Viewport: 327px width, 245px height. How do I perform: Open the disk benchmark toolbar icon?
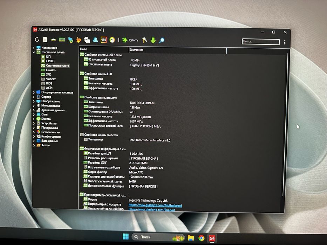[x=54, y=40]
